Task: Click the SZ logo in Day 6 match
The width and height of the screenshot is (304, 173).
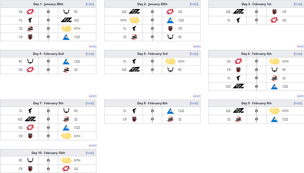Action: pos(274,78)
